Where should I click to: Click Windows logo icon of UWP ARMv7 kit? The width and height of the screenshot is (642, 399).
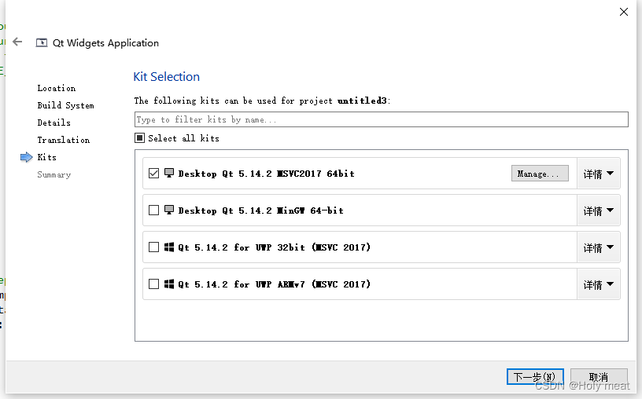click(169, 284)
